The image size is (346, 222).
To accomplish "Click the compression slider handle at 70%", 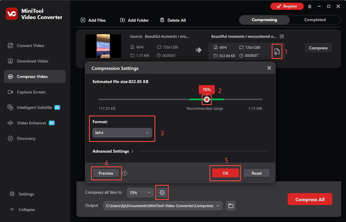I will (207, 99).
